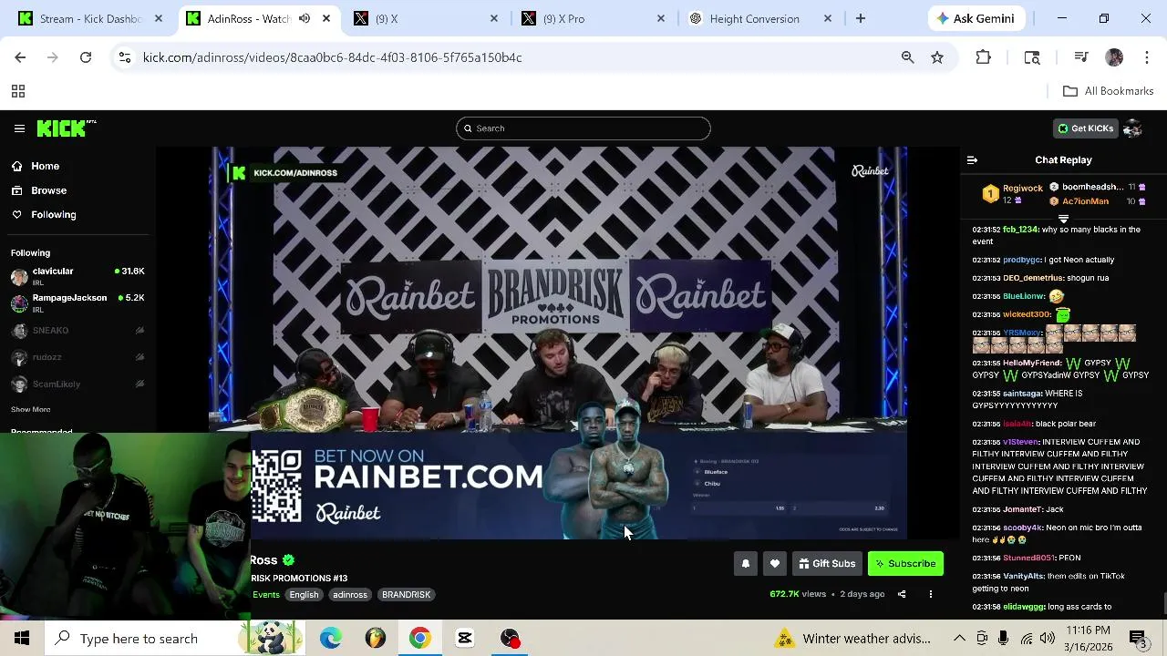Viewport: 1167px width, 656px height.
Task: Toggle the stream notification bell
Action: pyautogui.click(x=745, y=564)
